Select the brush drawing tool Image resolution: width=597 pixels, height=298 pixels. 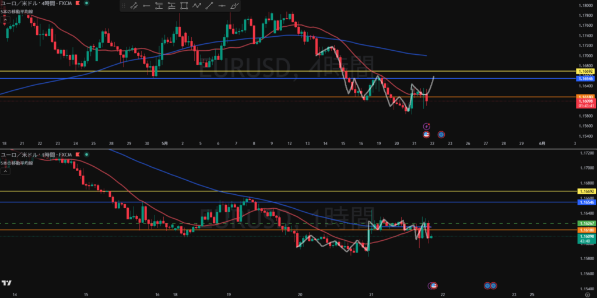point(235,6)
